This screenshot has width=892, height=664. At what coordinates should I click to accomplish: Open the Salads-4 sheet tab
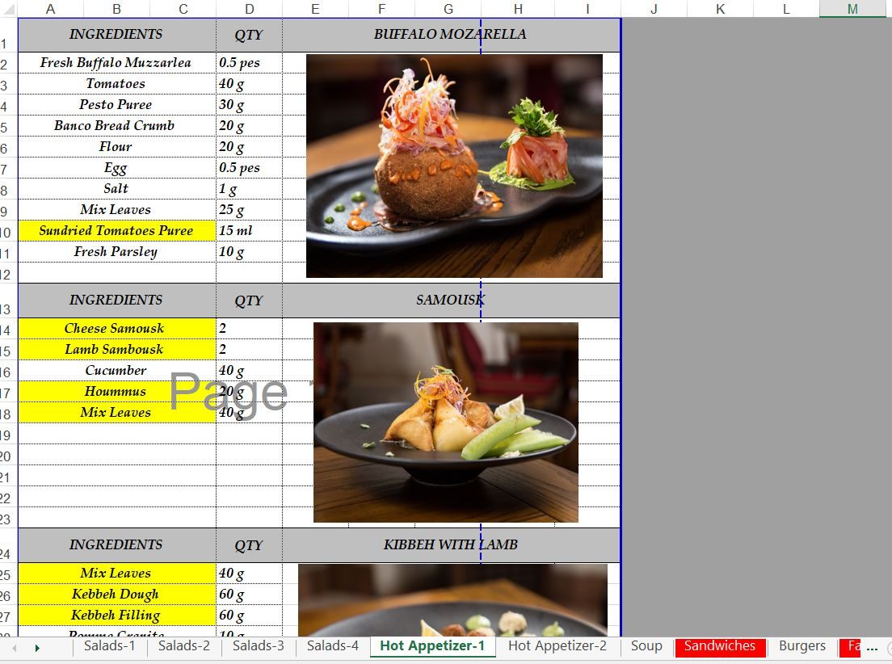[x=333, y=646]
